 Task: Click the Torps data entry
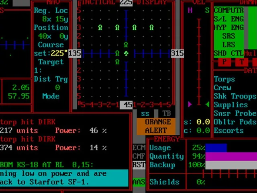pos(224,79)
